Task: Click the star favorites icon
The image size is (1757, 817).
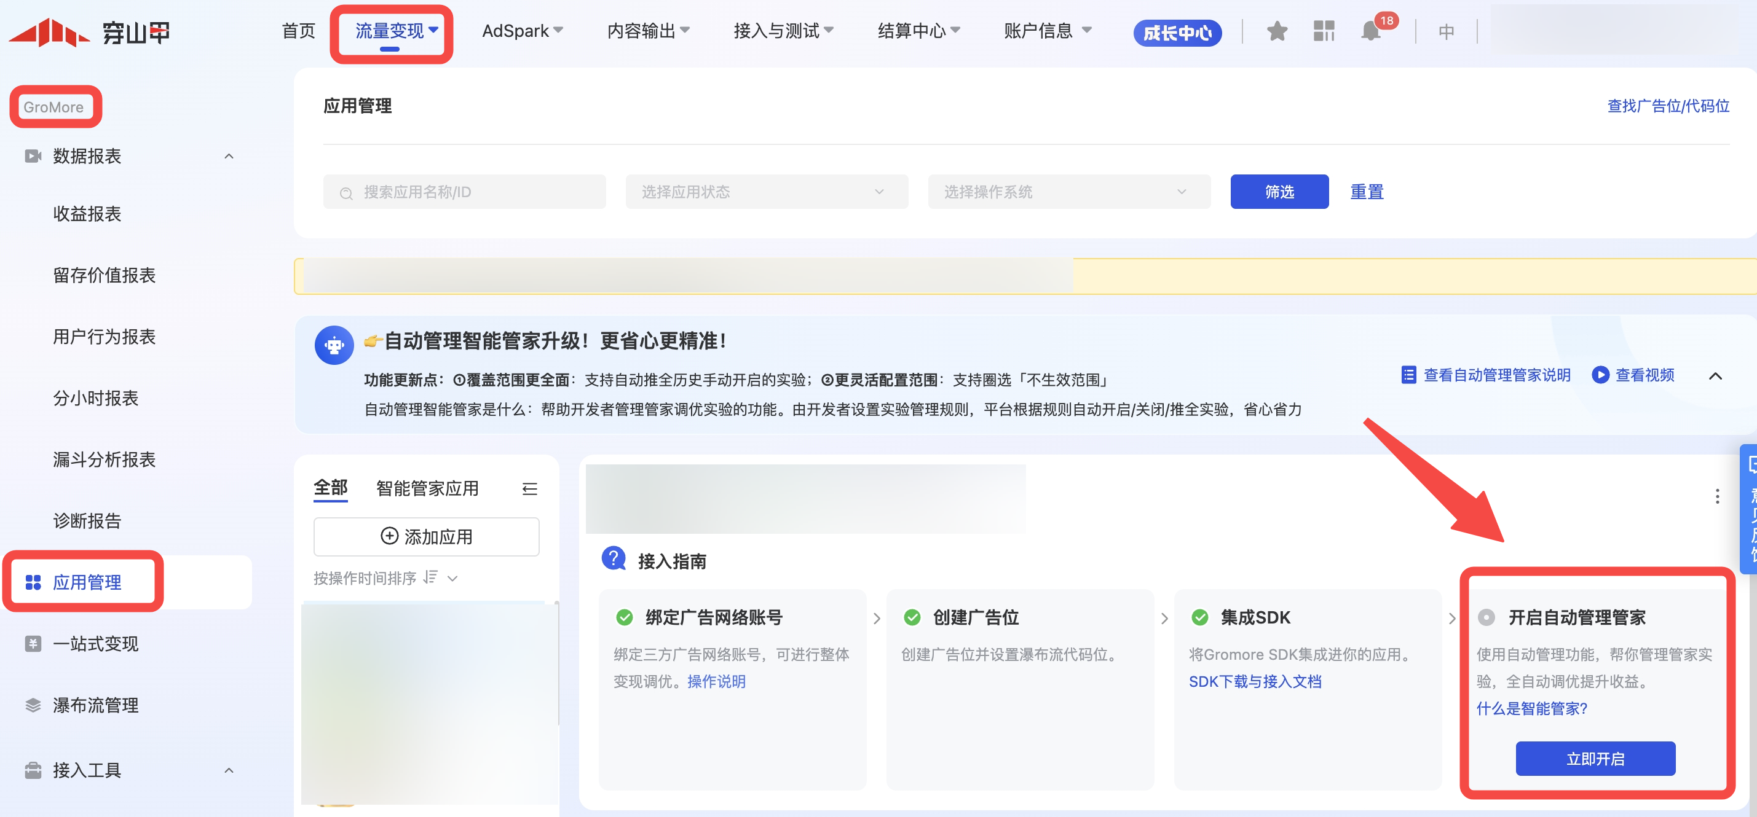Action: coord(1276,31)
